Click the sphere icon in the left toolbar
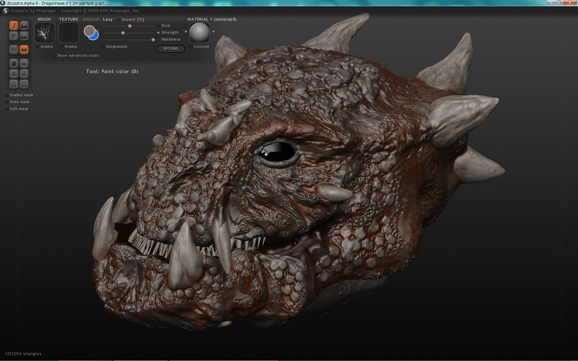The image size is (578, 361). pyautogui.click(x=13, y=63)
